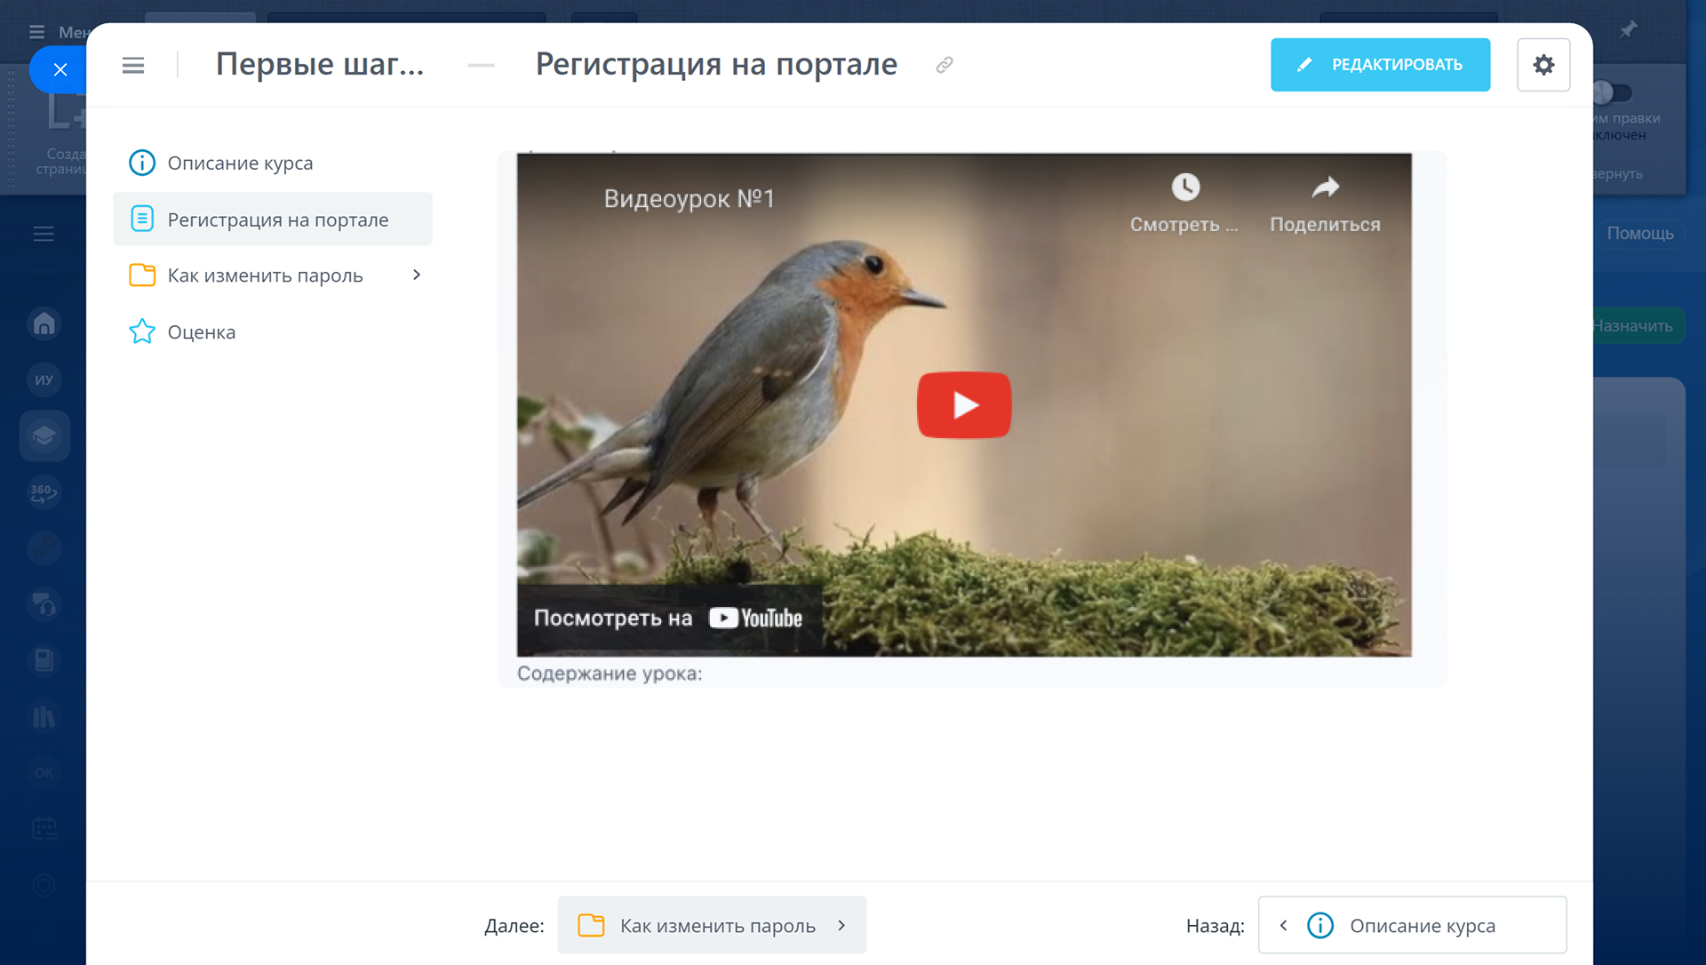
Task: Click the РЕДАКТИРОВАТЬ button
Action: (1380, 65)
